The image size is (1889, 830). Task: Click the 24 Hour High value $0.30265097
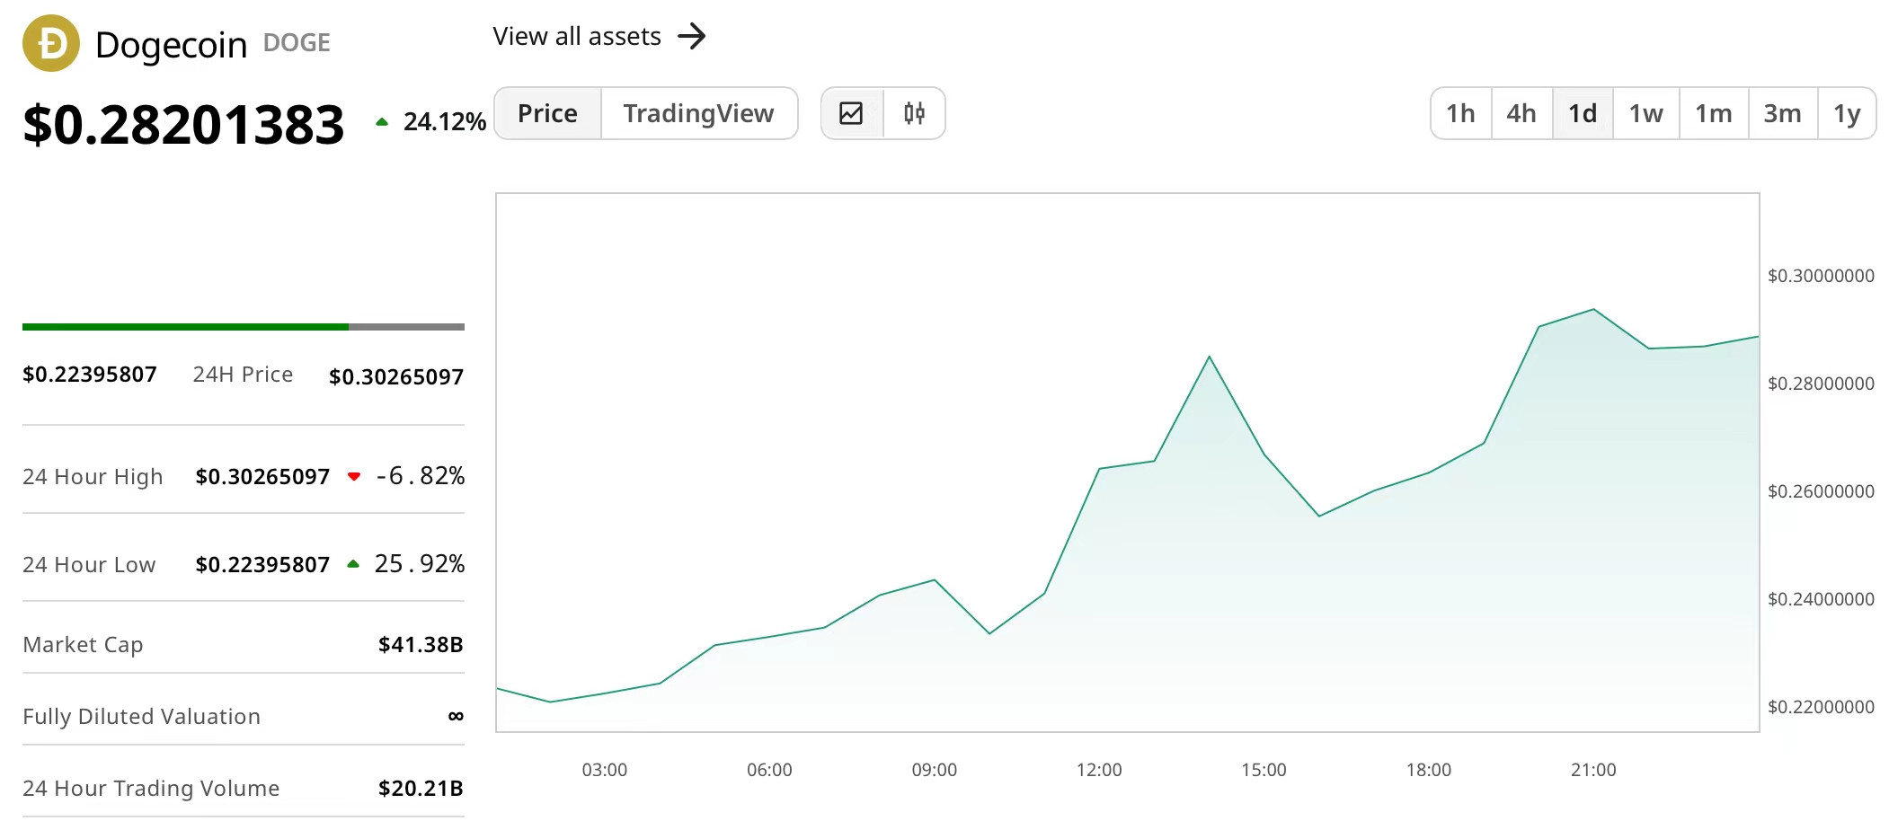262,477
